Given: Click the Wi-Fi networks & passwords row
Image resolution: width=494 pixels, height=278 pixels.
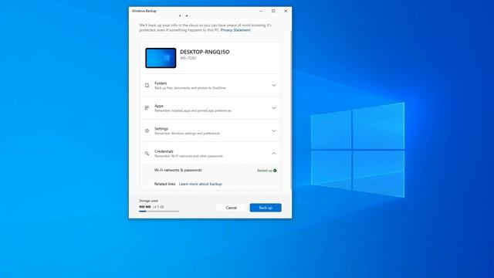Looking at the screenshot, I should click(210, 171).
